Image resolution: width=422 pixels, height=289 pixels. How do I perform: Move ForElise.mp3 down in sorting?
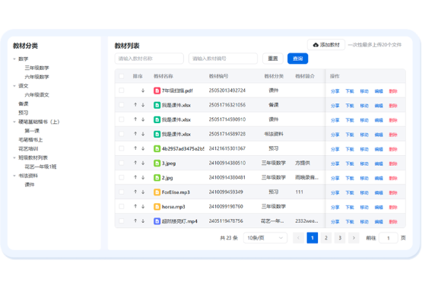(143, 192)
